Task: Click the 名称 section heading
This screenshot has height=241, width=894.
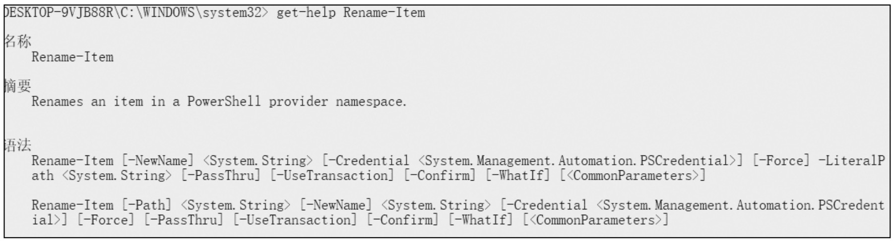Action: pyautogui.click(x=17, y=42)
